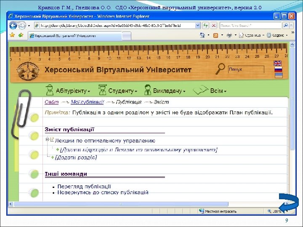303x227 pixels.
Task: Click the red Stop loading icon
Action: point(213,26)
